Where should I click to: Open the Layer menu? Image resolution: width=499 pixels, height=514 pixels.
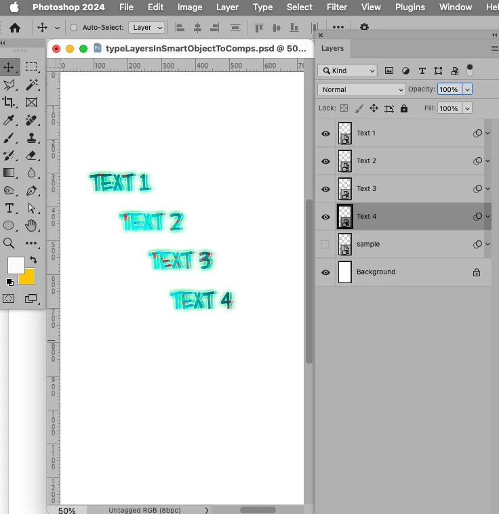pos(227,7)
